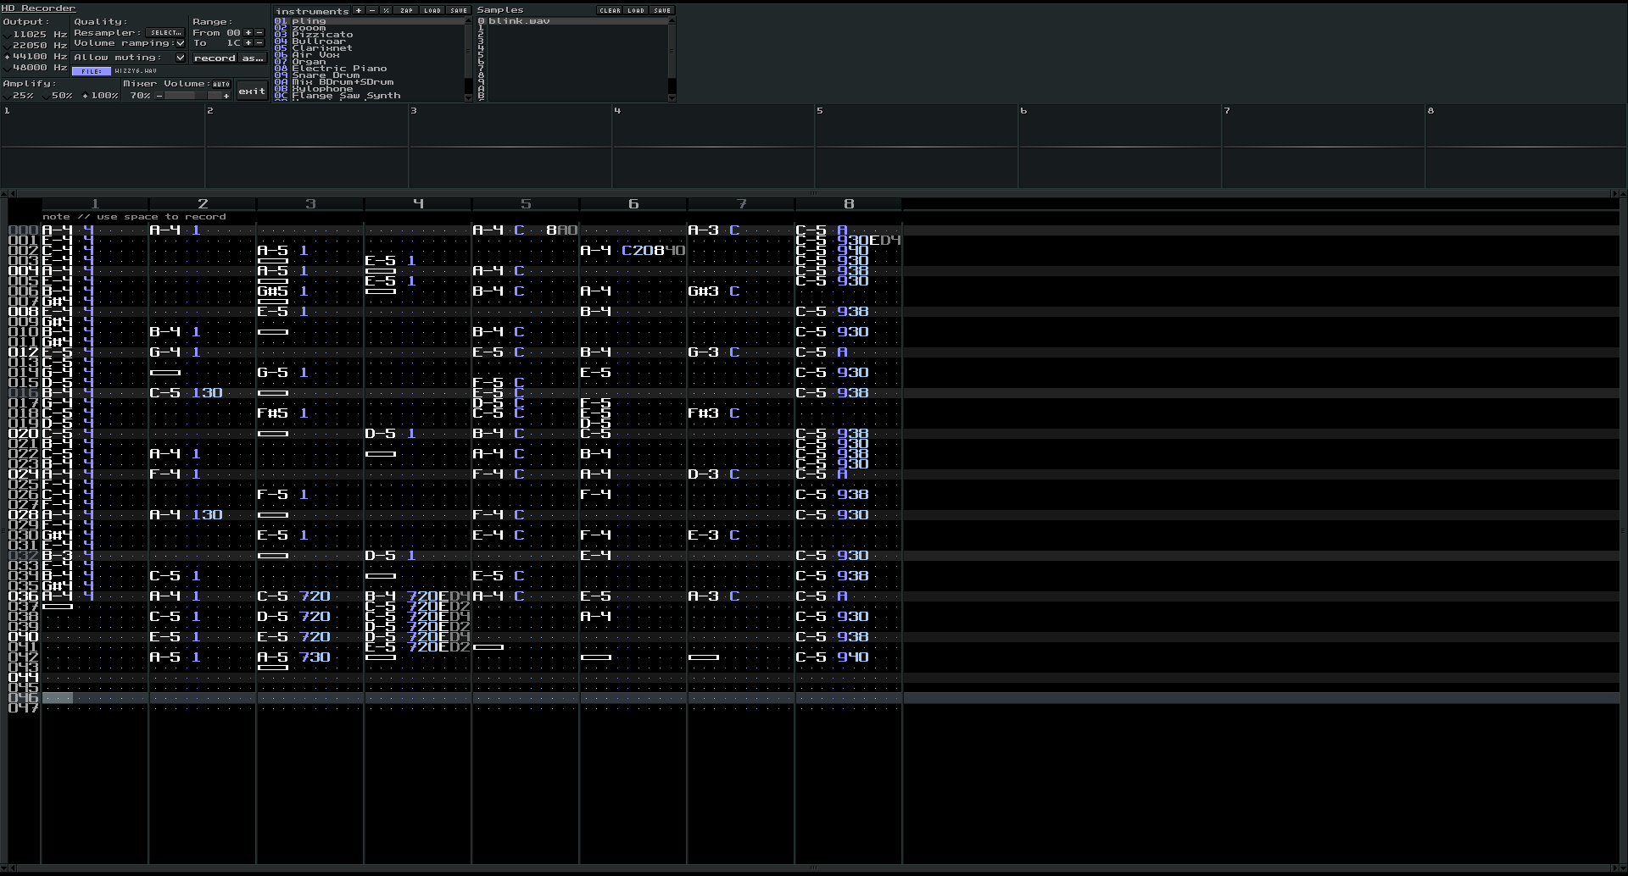
Task: Exit the HD Recorder screen
Action: (252, 91)
